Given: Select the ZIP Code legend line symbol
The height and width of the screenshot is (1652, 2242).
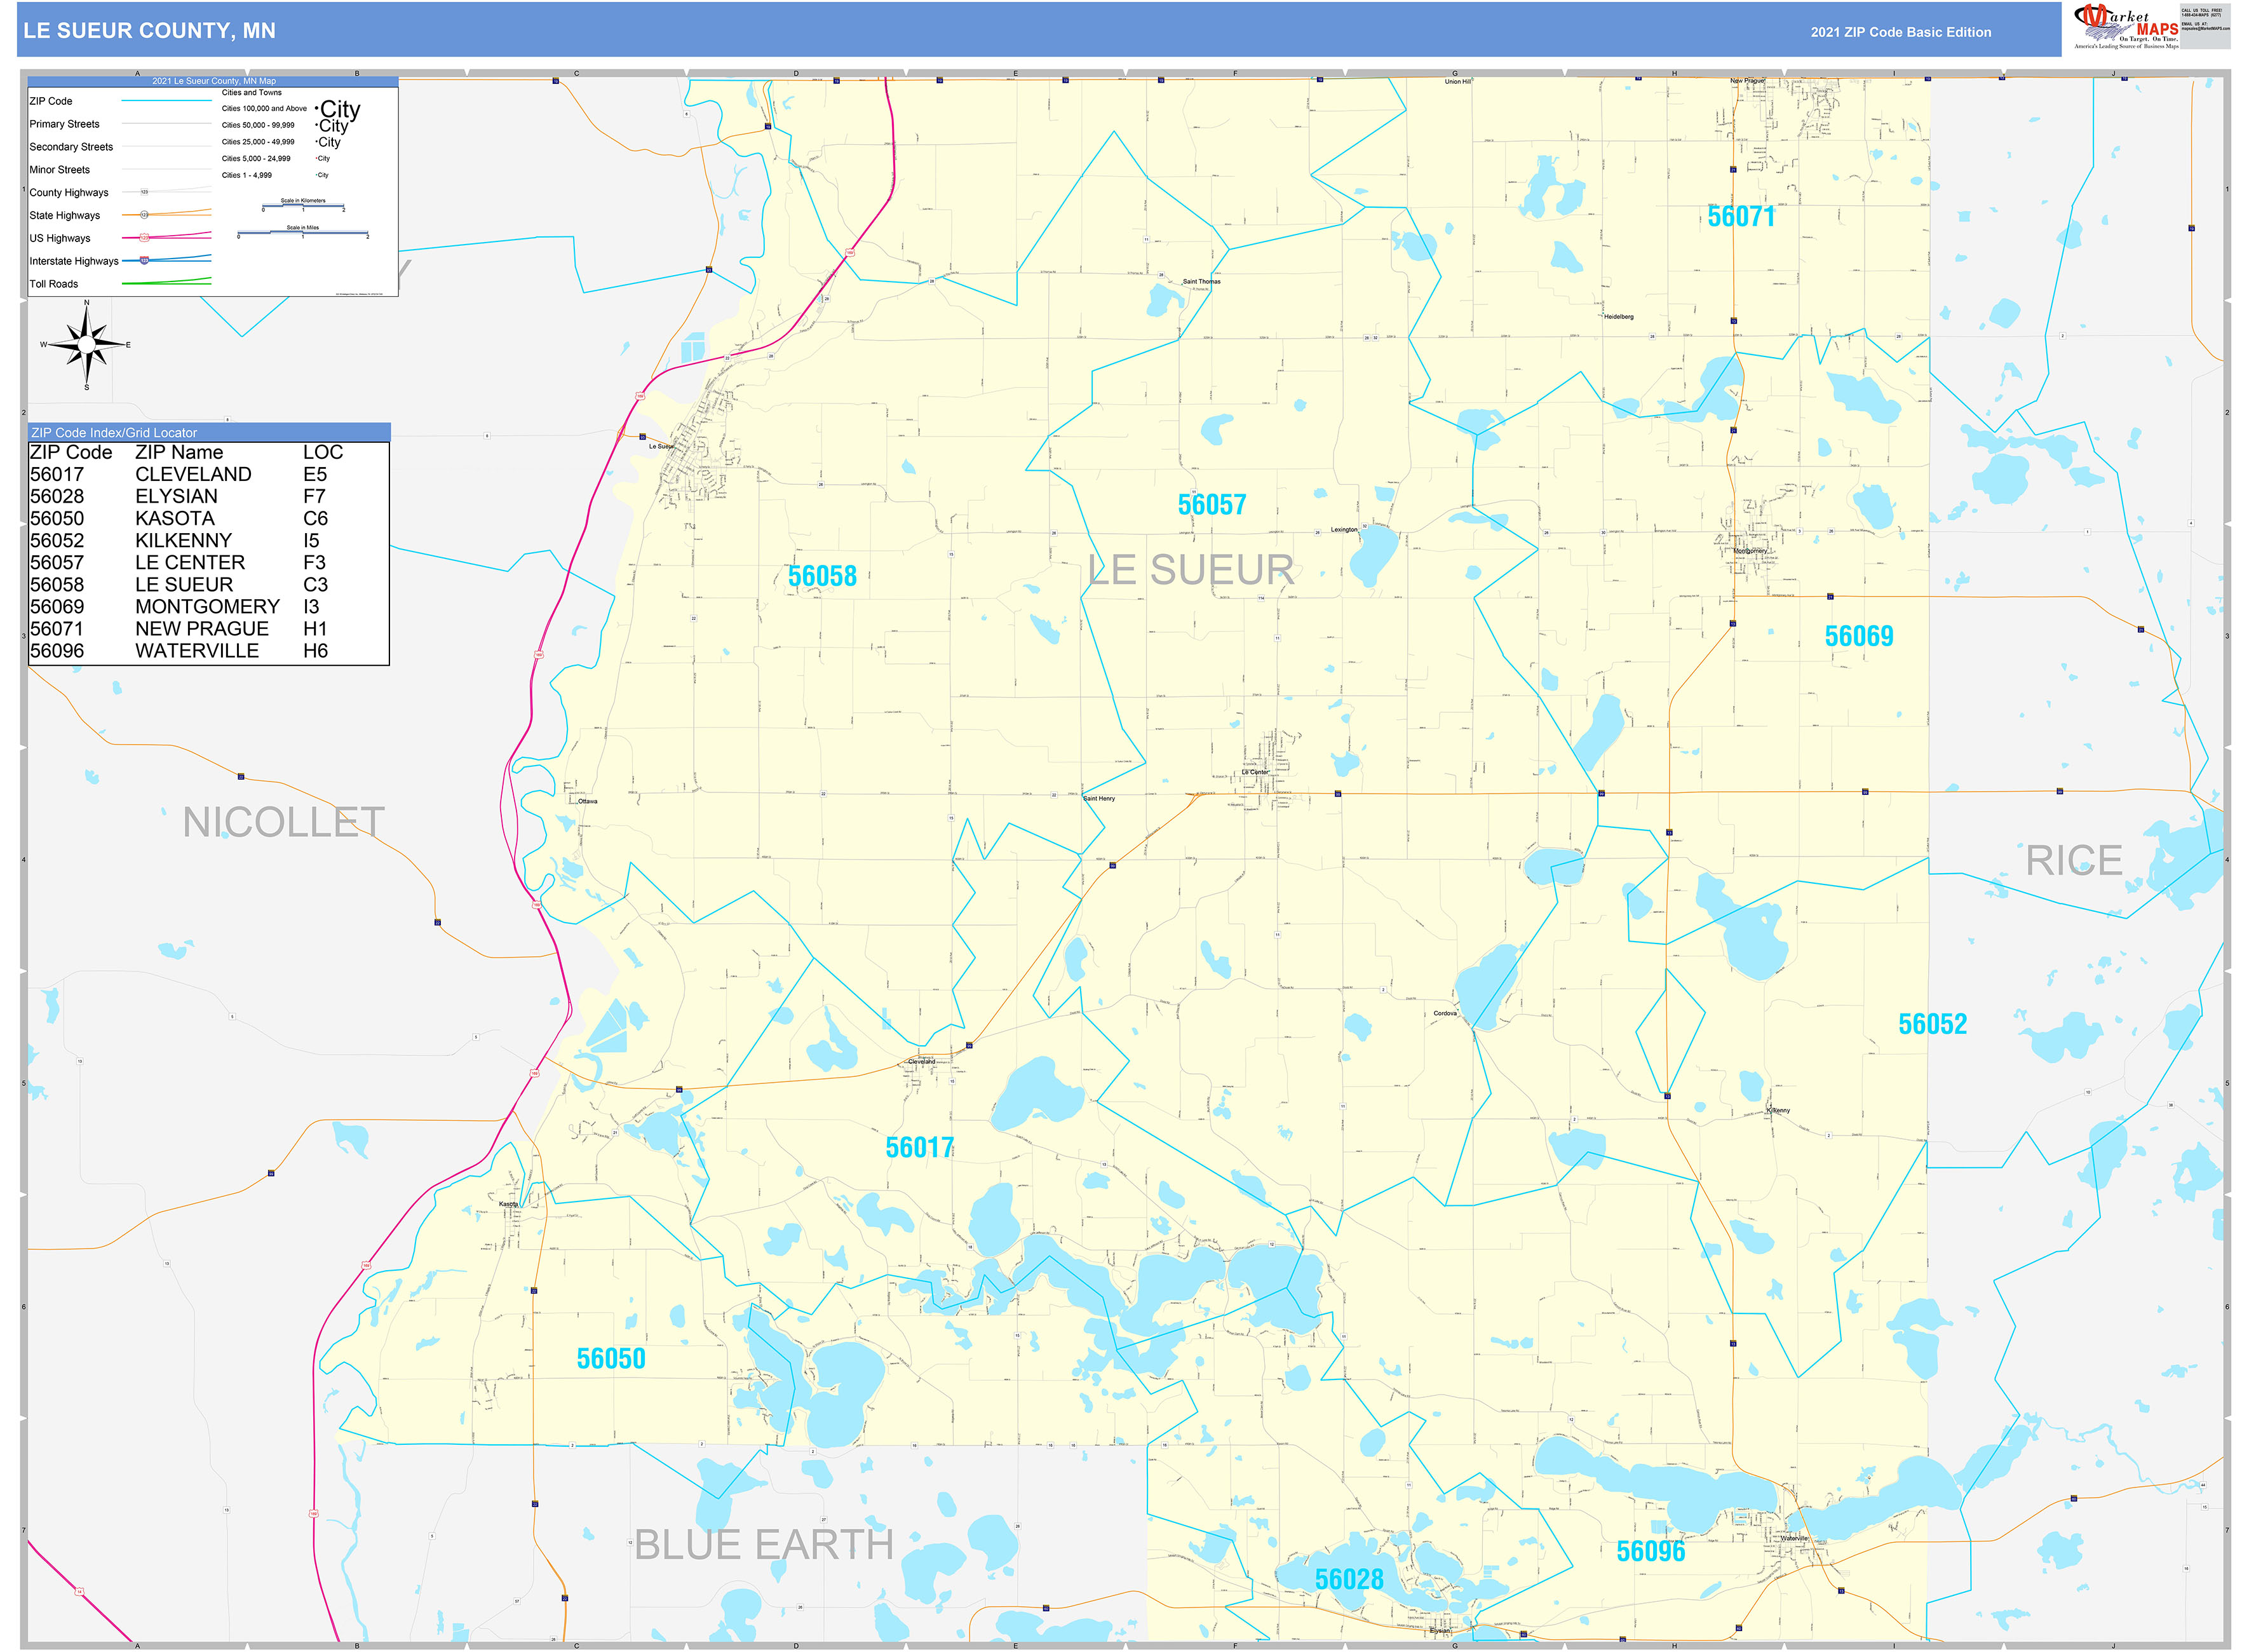Looking at the screenshot, I should coord(166,100).
